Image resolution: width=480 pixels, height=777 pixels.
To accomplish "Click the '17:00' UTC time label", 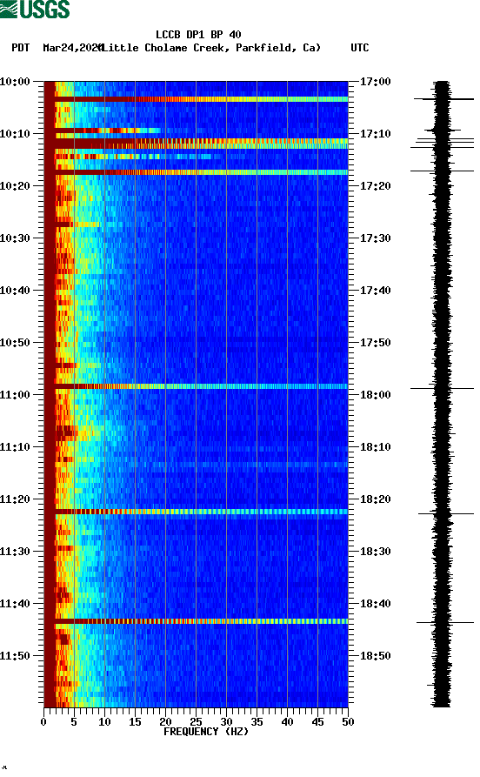I will pyautogui.click(x=375, y=81).
